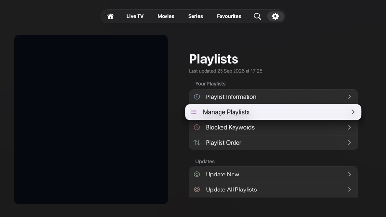The image size is (386, 217).
Task: Expand Update All Playlists chevron
Action: coord(349,190)
